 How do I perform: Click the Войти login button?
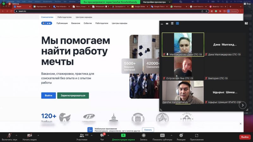[x=48, y=96]
